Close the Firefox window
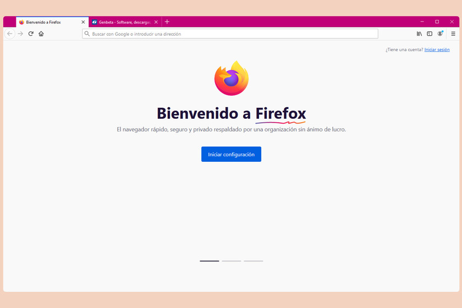462x308 pixels. pos(452,22)
